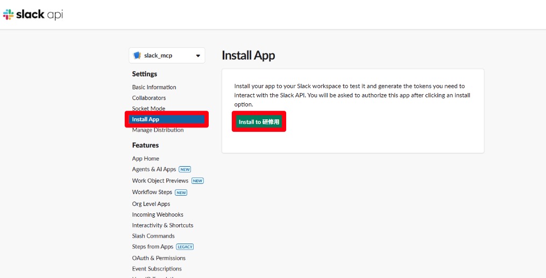546x278 pixels.
Task: Navigate to App Home
Action: click(x=145, y=159)
